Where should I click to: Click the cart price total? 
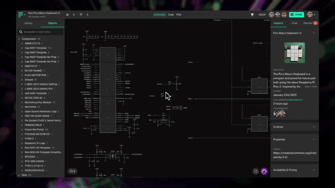point(261,15)
